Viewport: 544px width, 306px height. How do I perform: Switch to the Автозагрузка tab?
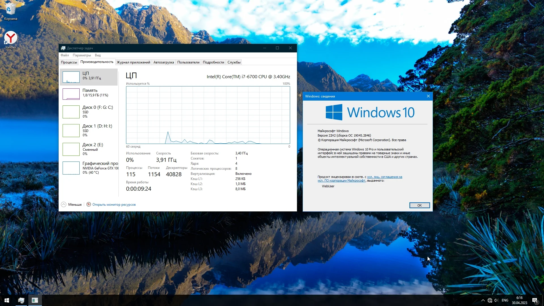click(163, 62)
